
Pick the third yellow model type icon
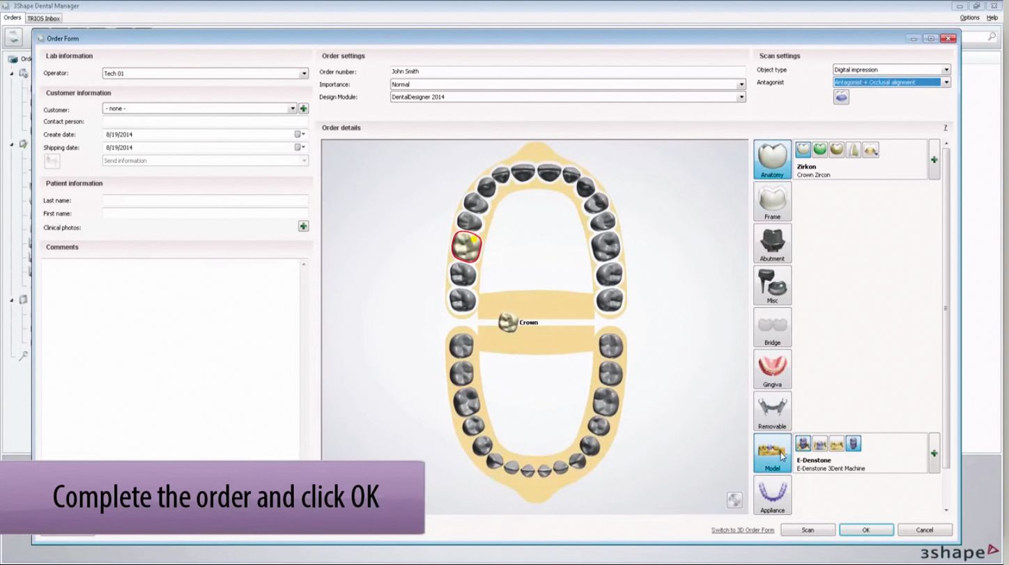click(837, 444)
